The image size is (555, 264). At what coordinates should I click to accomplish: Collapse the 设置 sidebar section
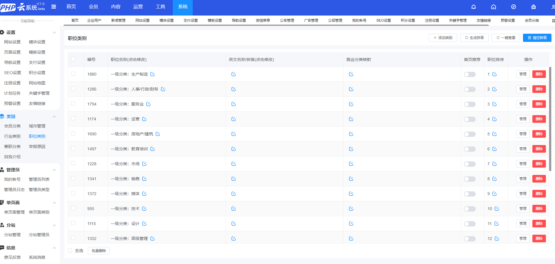(54, 33)
